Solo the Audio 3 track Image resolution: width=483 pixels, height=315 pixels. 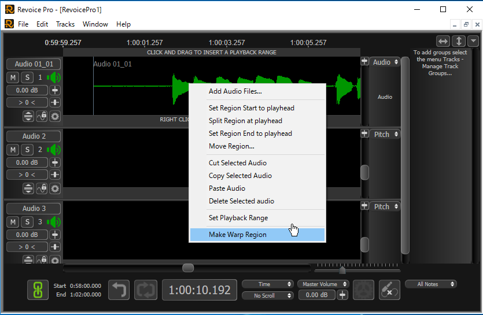click(27, 222)
